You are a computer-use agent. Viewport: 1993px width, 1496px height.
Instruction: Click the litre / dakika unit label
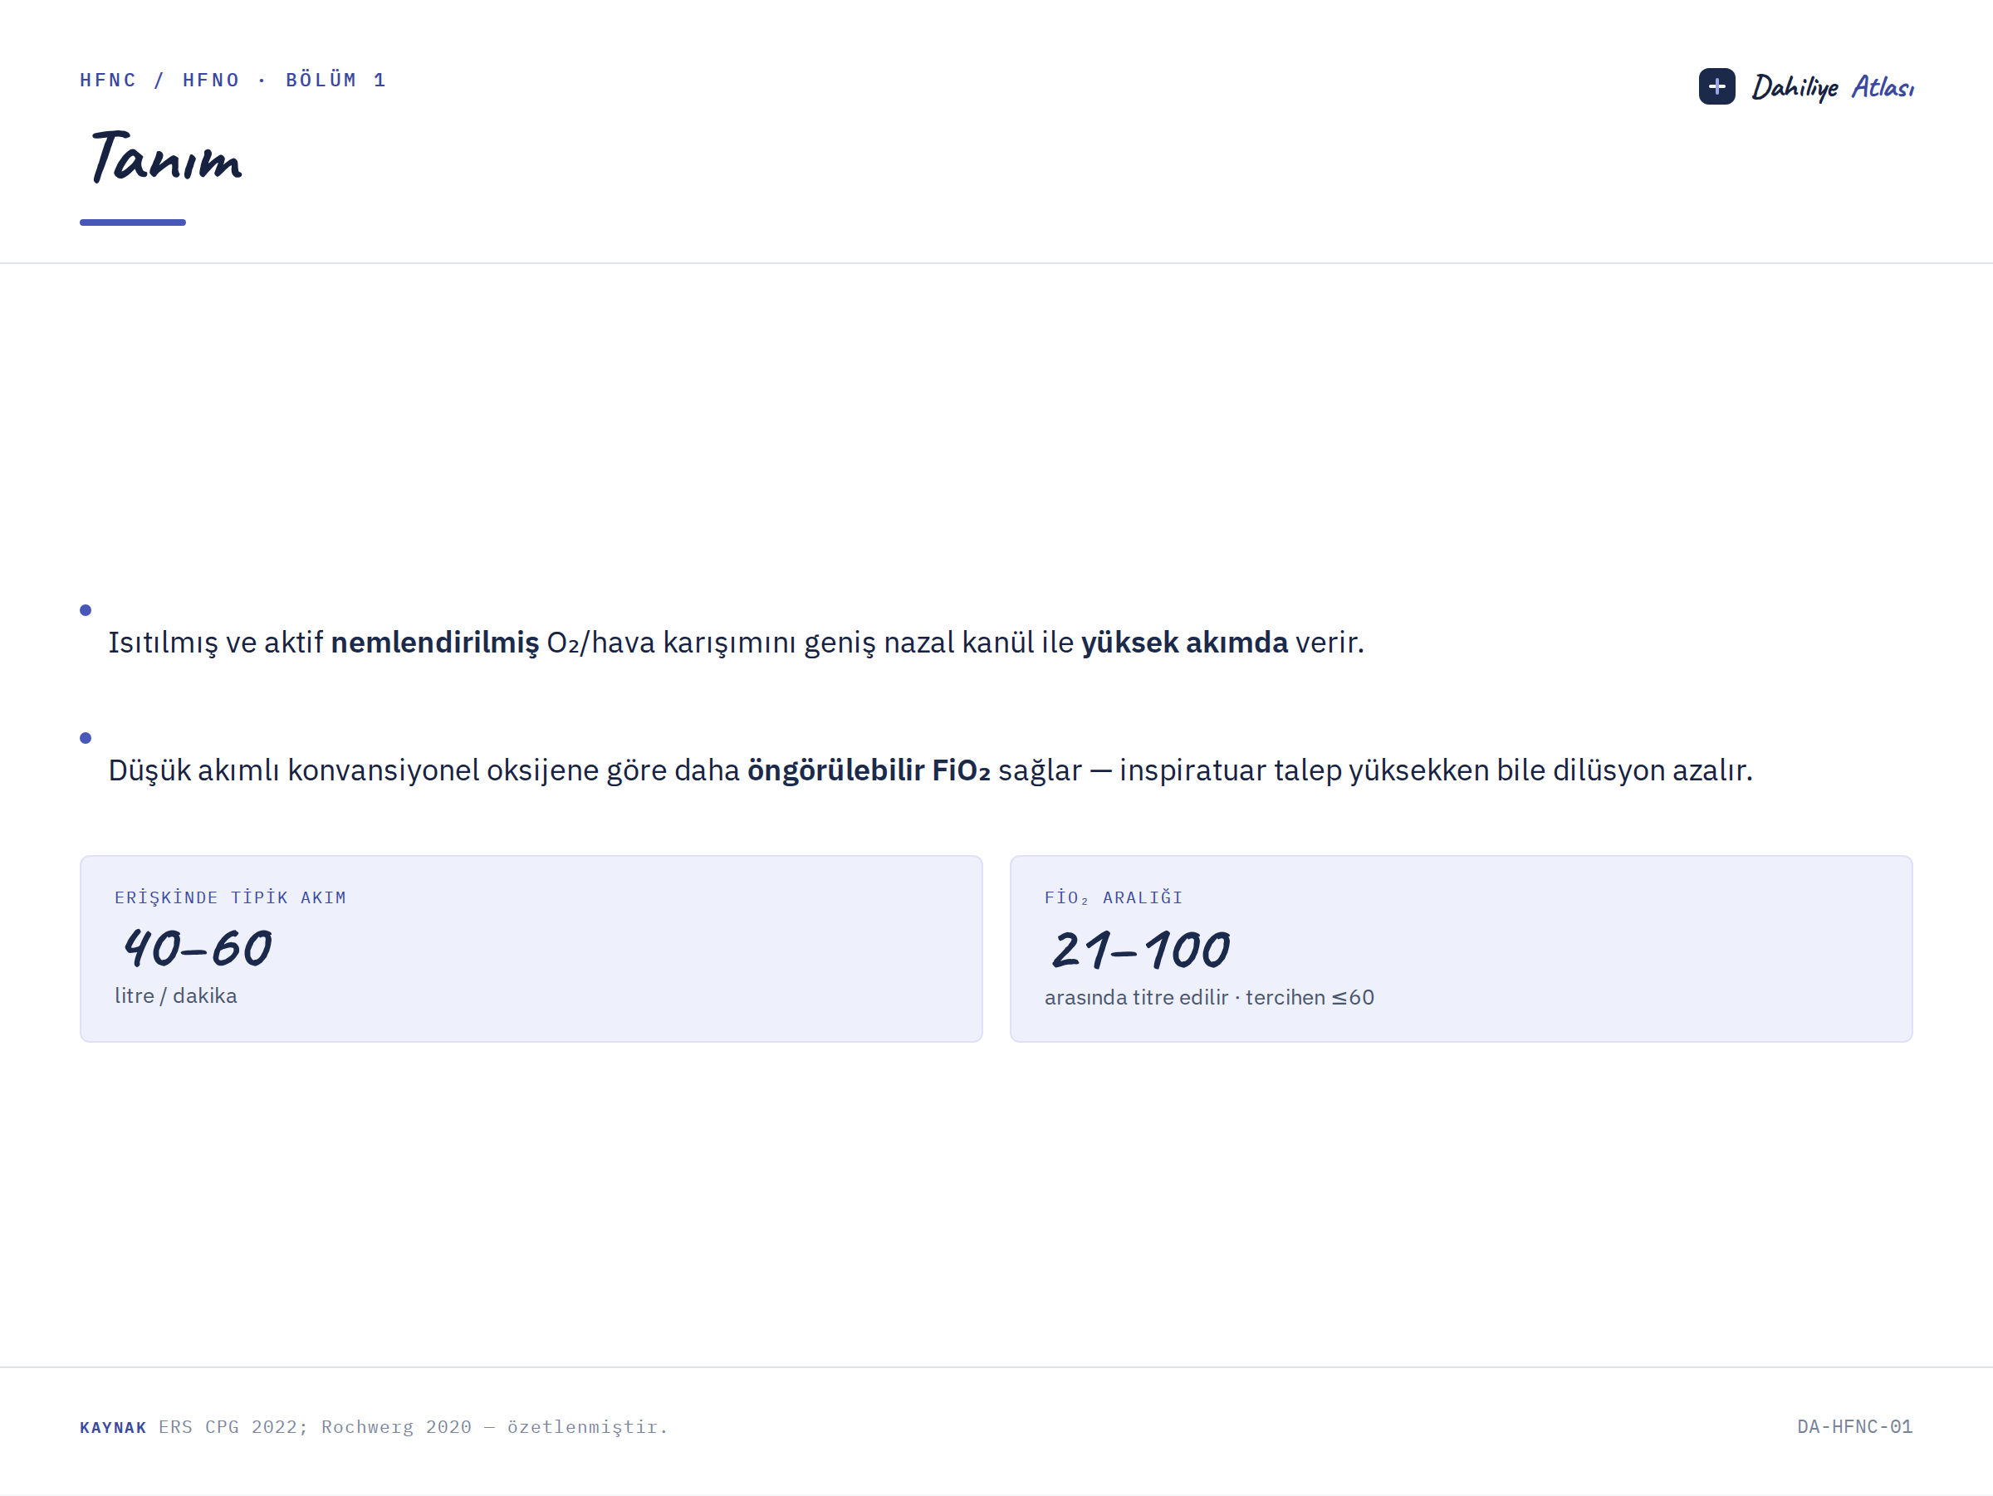point(176,996)
